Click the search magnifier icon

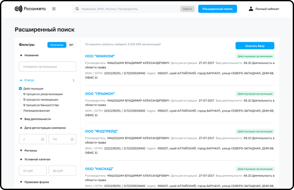click(x=77, y=9)
